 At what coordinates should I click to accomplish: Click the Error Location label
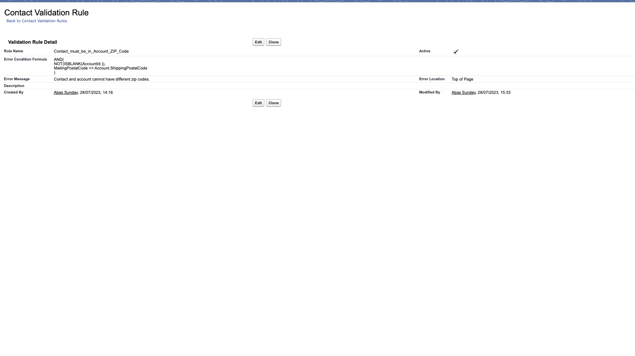[432, 79]
